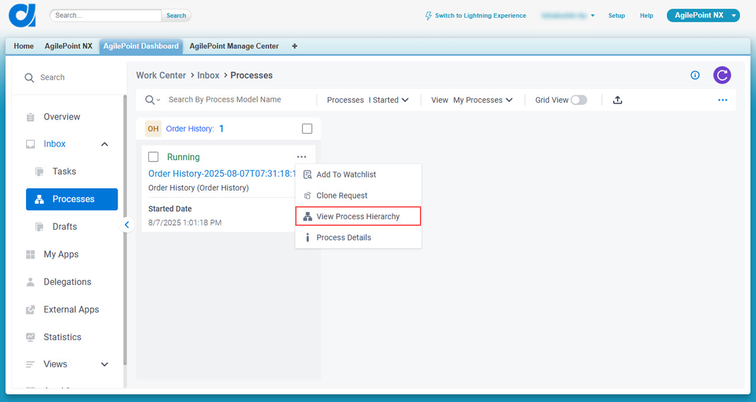Click the export upload icon
The height and width of the screenshot is (402, 756).
(x=617, y=100)
